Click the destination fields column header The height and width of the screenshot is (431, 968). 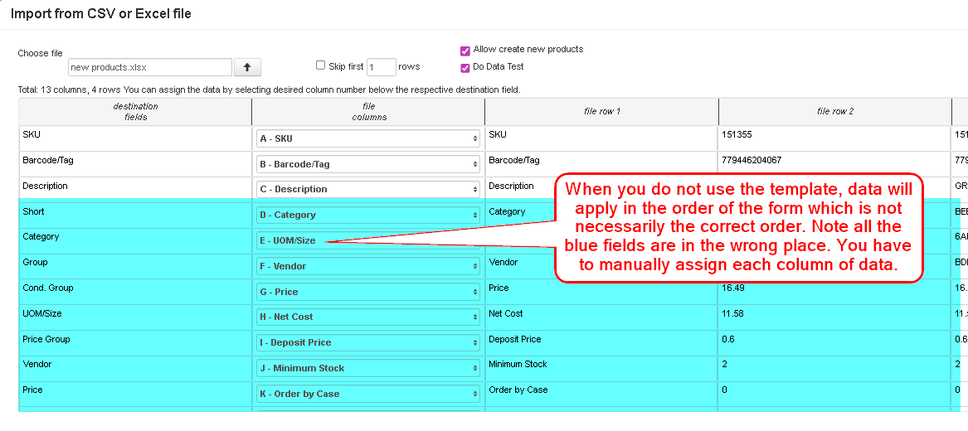point(135,111)
